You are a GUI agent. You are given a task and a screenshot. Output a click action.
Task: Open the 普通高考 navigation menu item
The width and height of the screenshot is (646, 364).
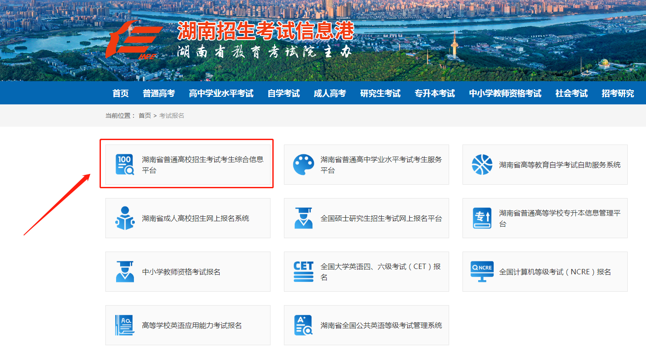click(x=158, y=93)
